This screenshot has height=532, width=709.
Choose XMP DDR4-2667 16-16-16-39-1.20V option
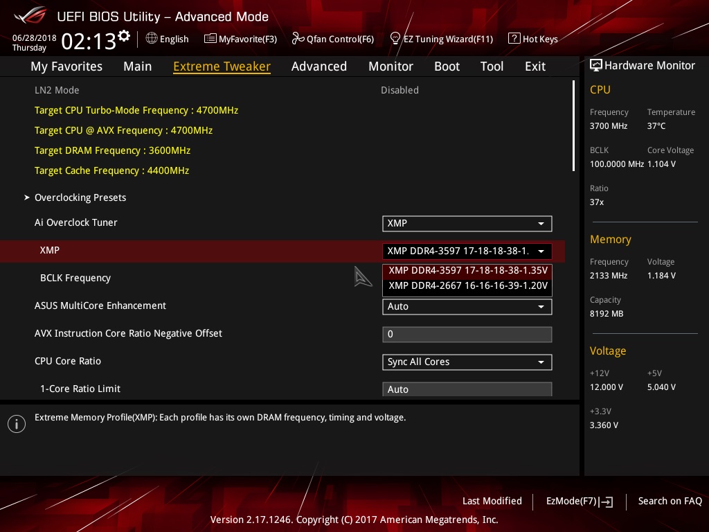point(467,286)
